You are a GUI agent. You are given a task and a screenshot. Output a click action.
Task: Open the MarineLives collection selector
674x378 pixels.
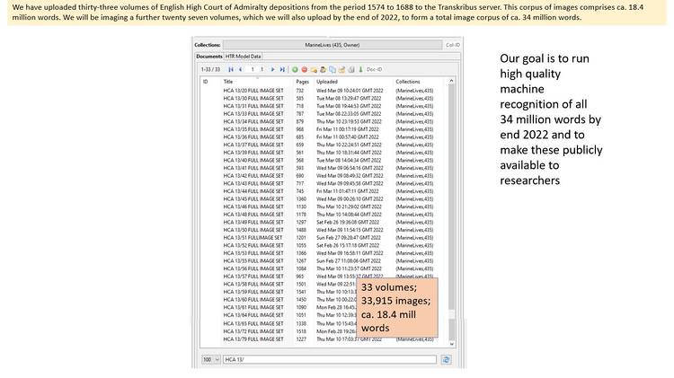[331, 43]
